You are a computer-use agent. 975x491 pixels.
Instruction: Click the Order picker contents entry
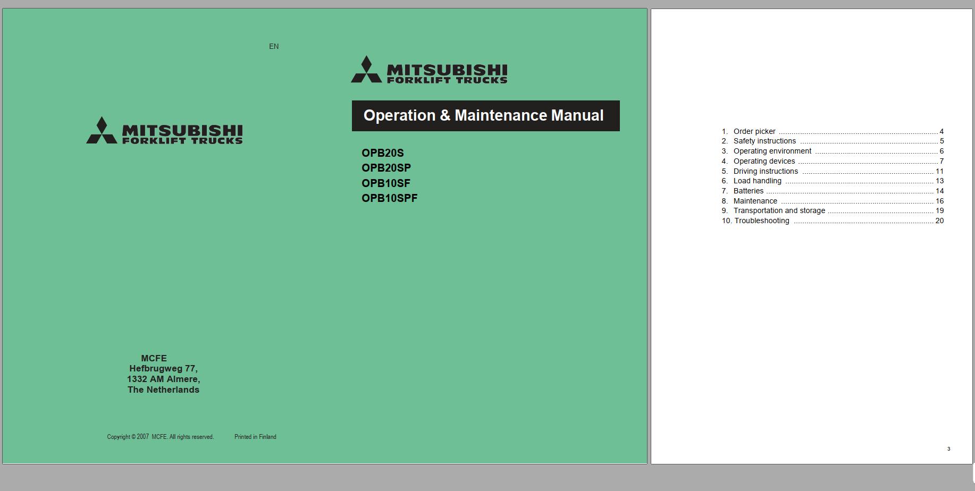pos(833,131)
